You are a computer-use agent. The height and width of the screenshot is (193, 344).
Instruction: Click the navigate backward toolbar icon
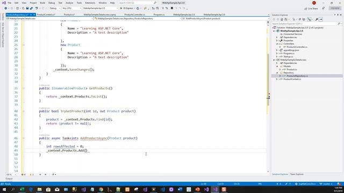coord(6,9)
